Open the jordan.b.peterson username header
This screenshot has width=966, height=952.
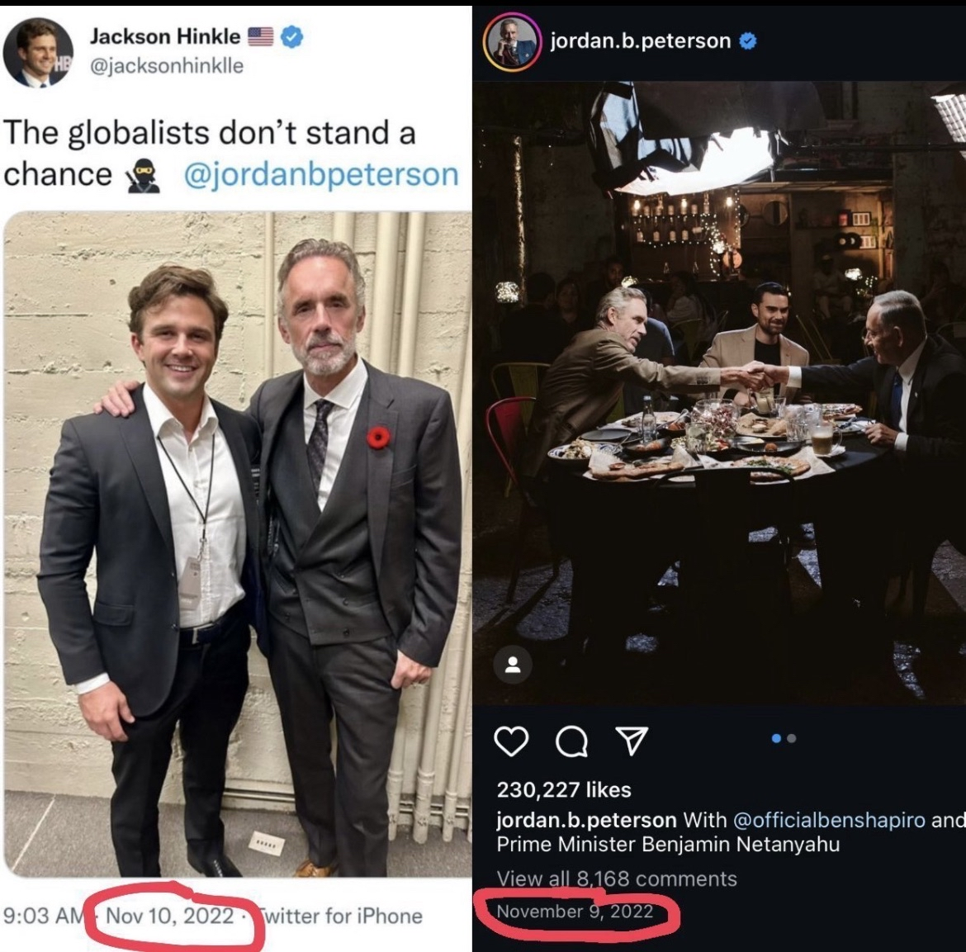click(641, 40)
